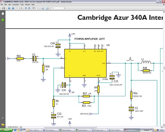This screenshot has height=132, width=165.
Task: Click the L1 inductor label
Action: [142, 59]
